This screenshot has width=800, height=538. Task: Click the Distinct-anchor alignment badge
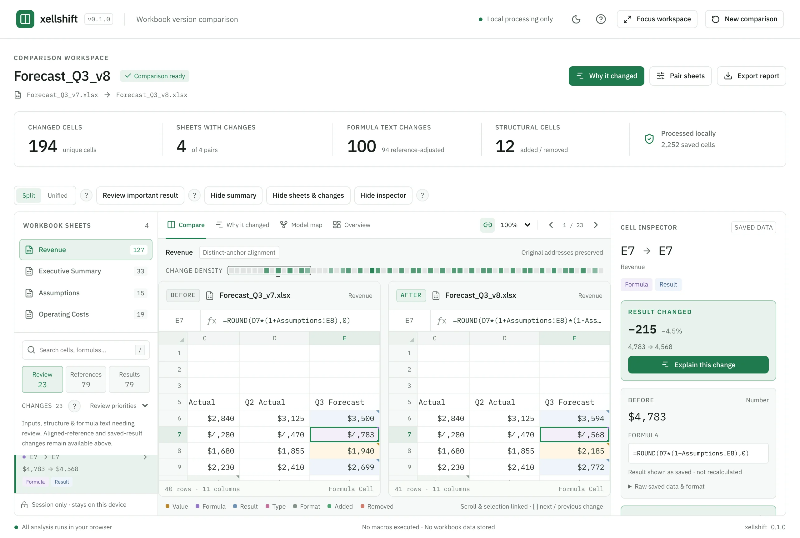click(x=239, y=252)
